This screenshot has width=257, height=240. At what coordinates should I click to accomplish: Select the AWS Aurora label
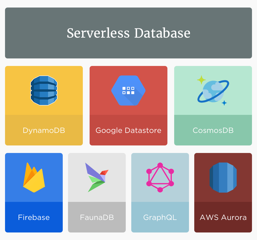tap(223, 217)
